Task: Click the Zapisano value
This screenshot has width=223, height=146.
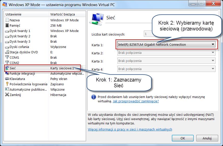Action: [57, 84]
